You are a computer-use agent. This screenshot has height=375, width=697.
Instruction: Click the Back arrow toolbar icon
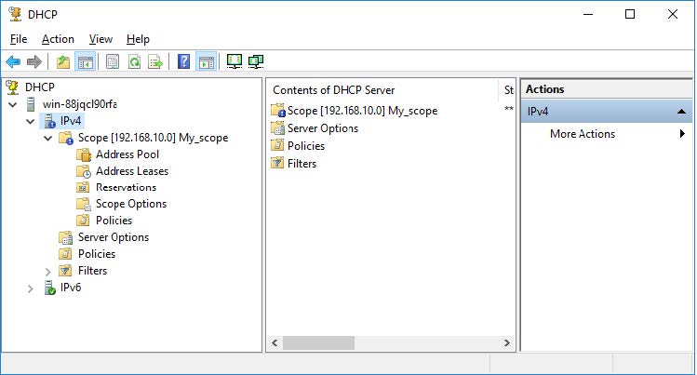pyautogui.click(x=13, y=61)
